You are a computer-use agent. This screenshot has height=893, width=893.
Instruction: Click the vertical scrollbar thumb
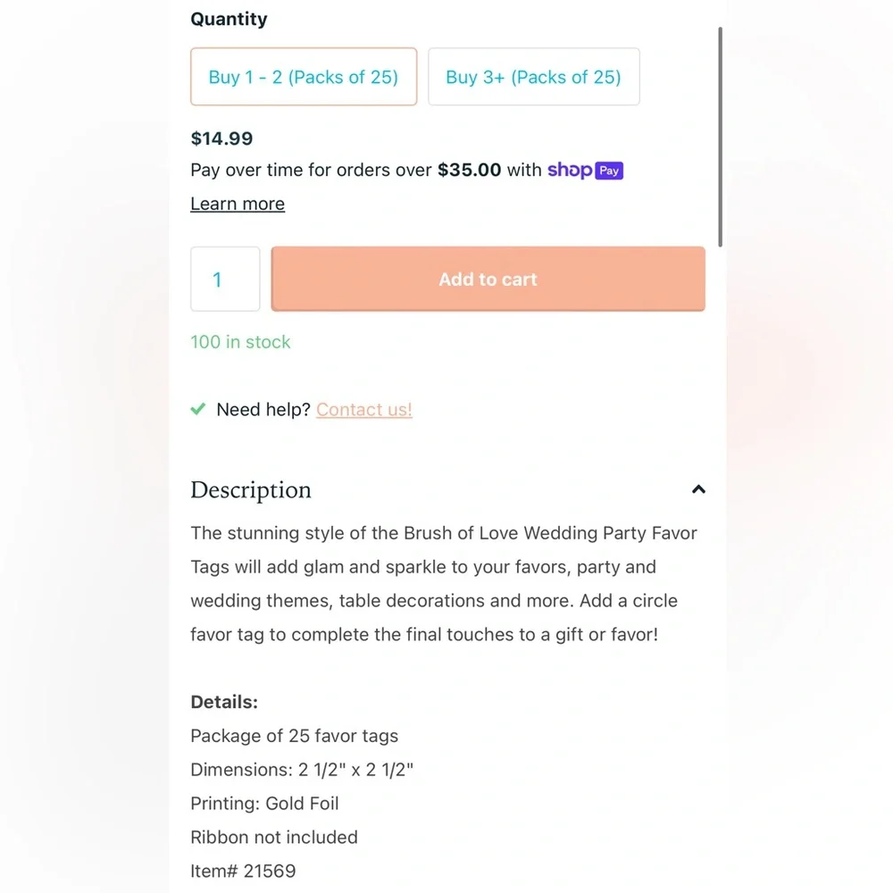[720, 137]
